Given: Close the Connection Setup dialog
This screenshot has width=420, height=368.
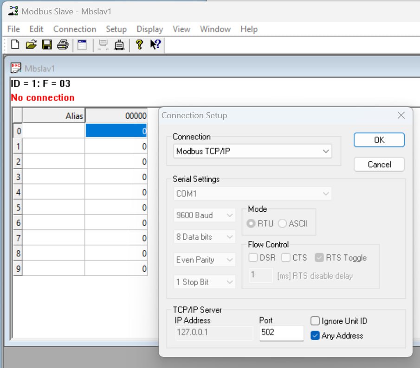Looking at the screenshot, I should pos(401,115).
